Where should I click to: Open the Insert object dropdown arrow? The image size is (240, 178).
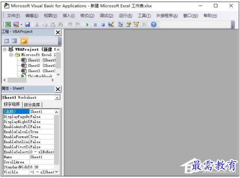[21, 25]
